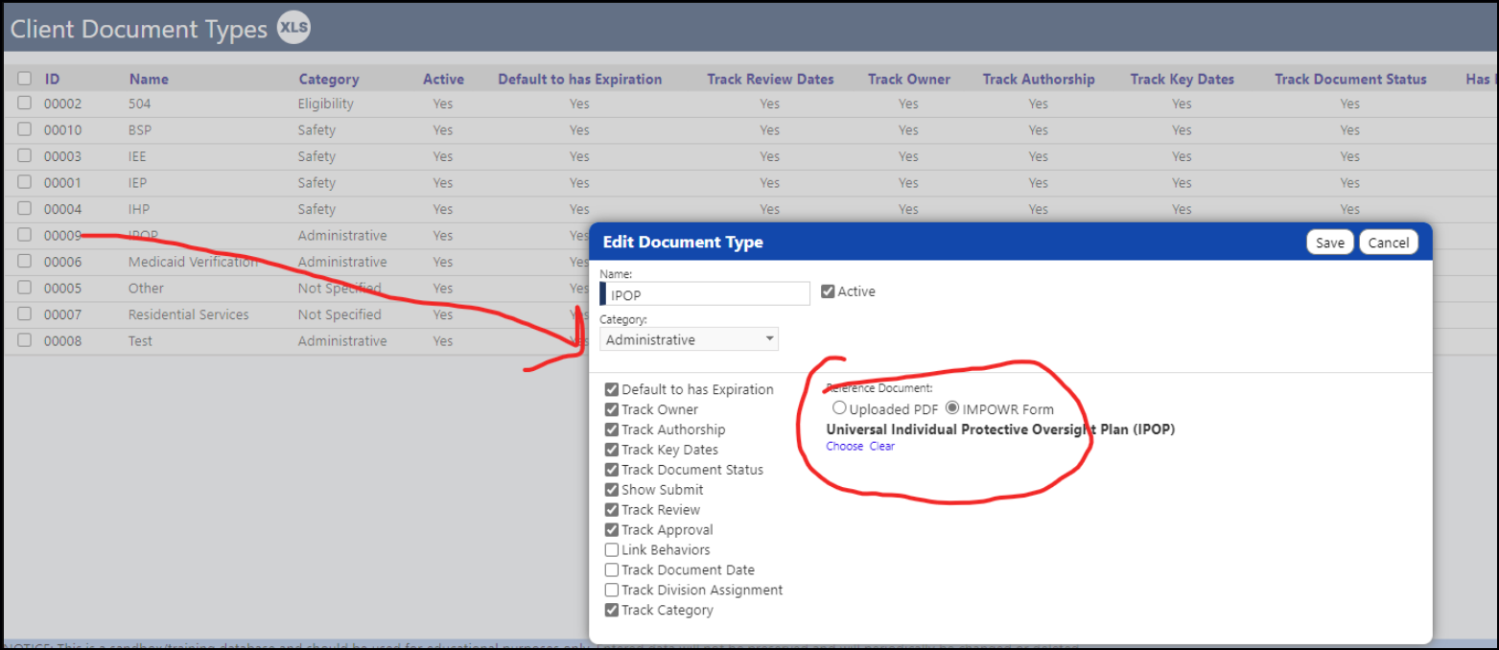Toggle the Track Approval checkbox
Image resolution: width=1499 pixels, height=650 pixels.
click(x=611, y=530)
